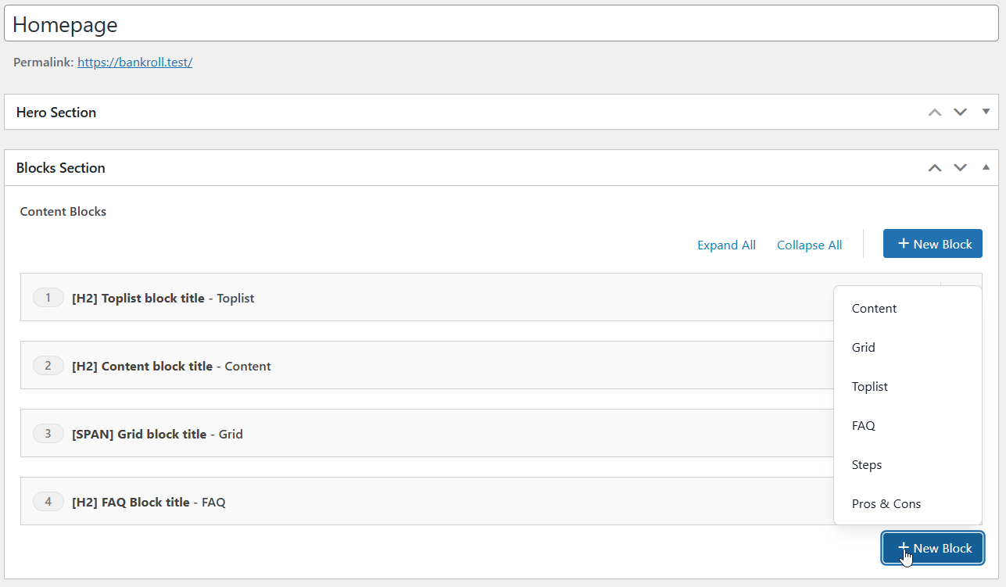The width and height of the screenshot is (1006, 587).
Task: Choose Steps in the new block dropdown
Action: click(x=866, y=464)
